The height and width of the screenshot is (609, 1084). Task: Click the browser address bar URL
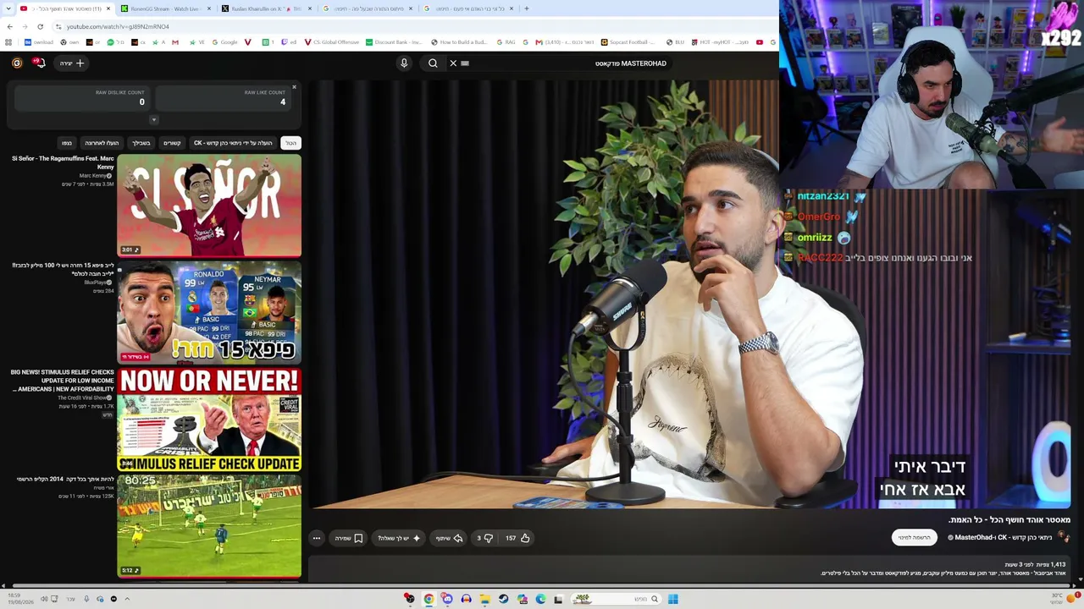pos(118,26)
